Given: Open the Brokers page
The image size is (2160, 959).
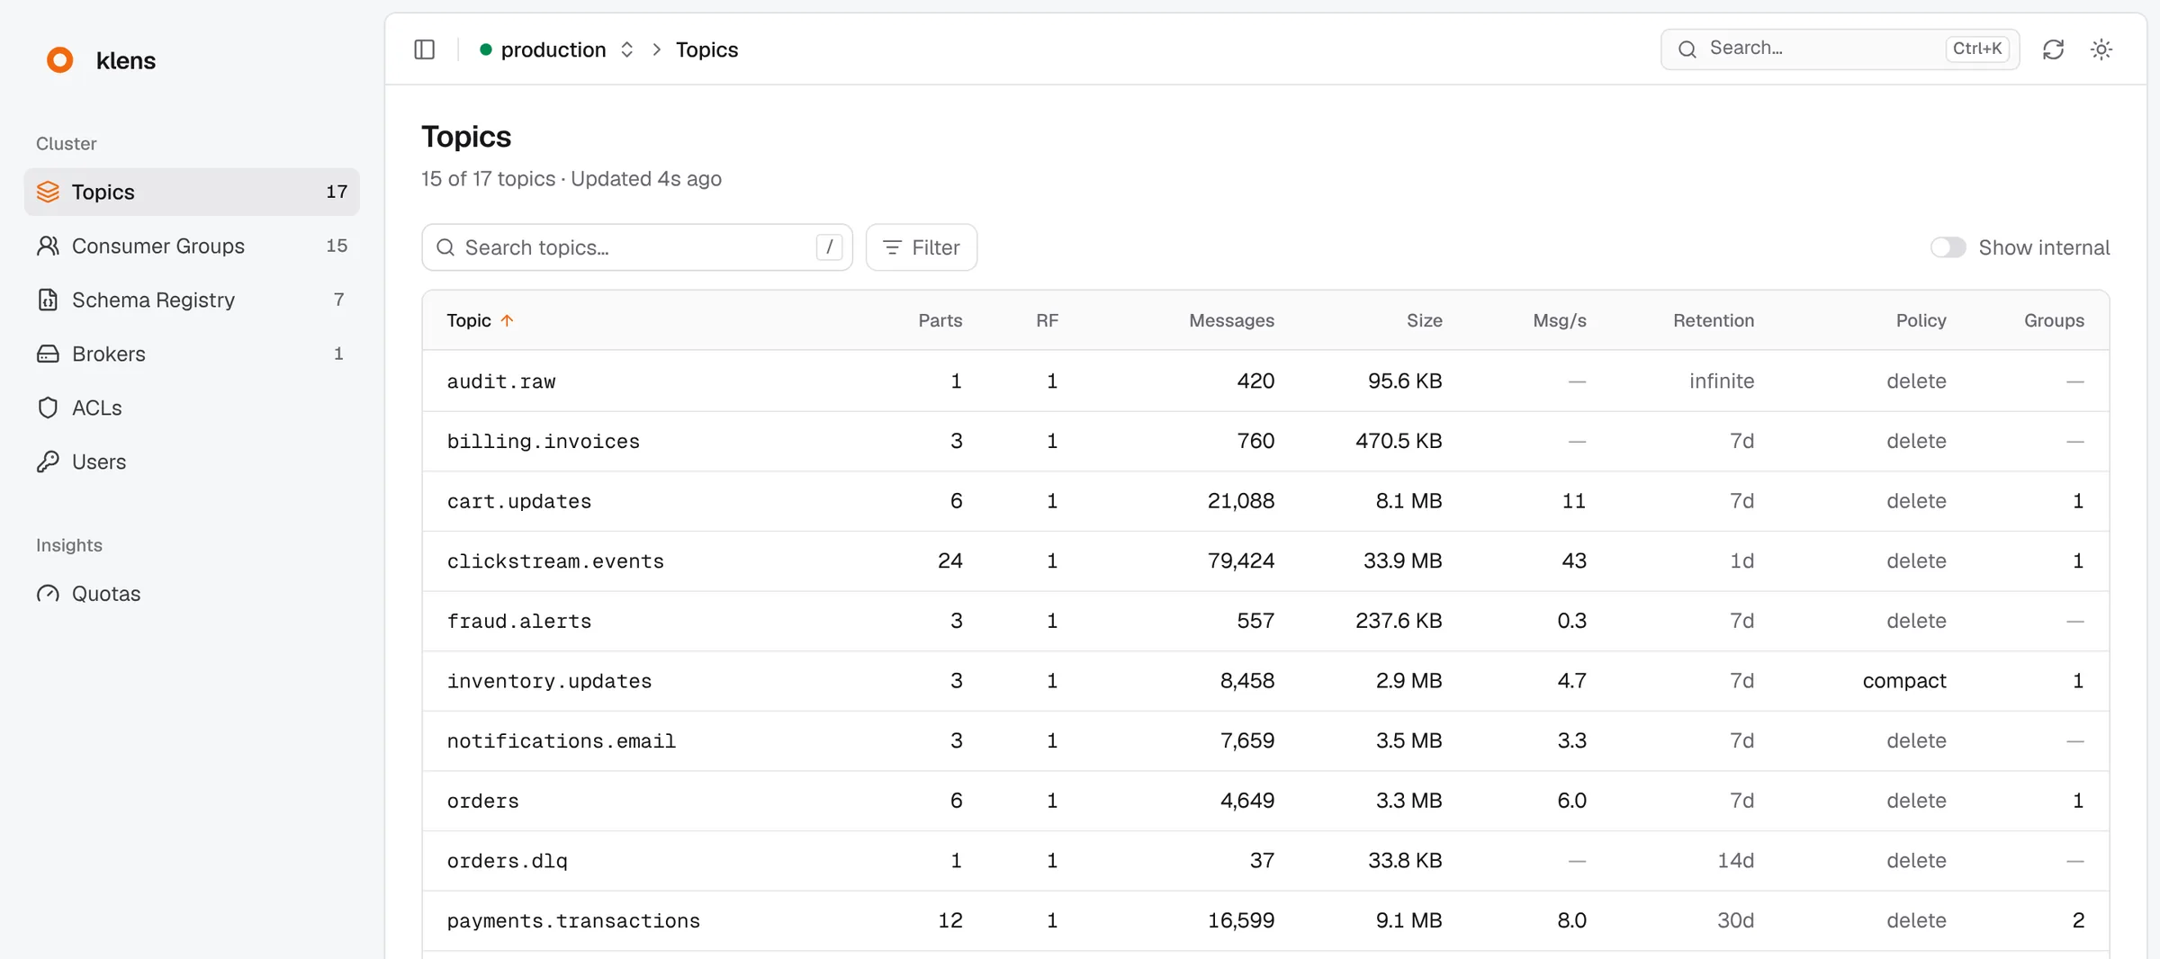Looking at the screenshot, I should click(192, 354).
